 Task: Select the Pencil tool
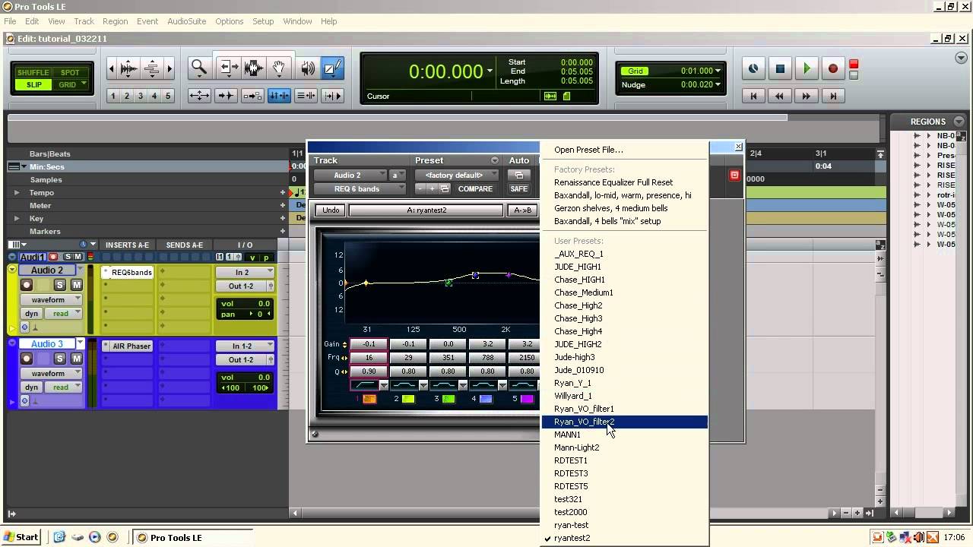tap(332, 68)
